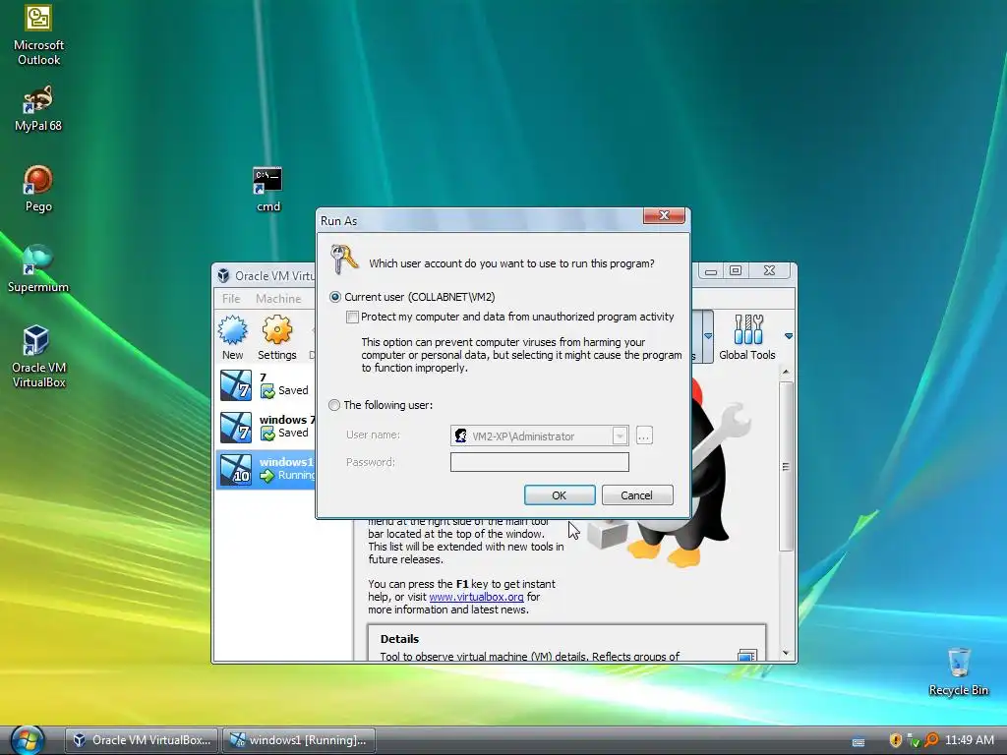Click the browse users '...' button
The width and height of the screenshot is (1007, 755).
644,436
